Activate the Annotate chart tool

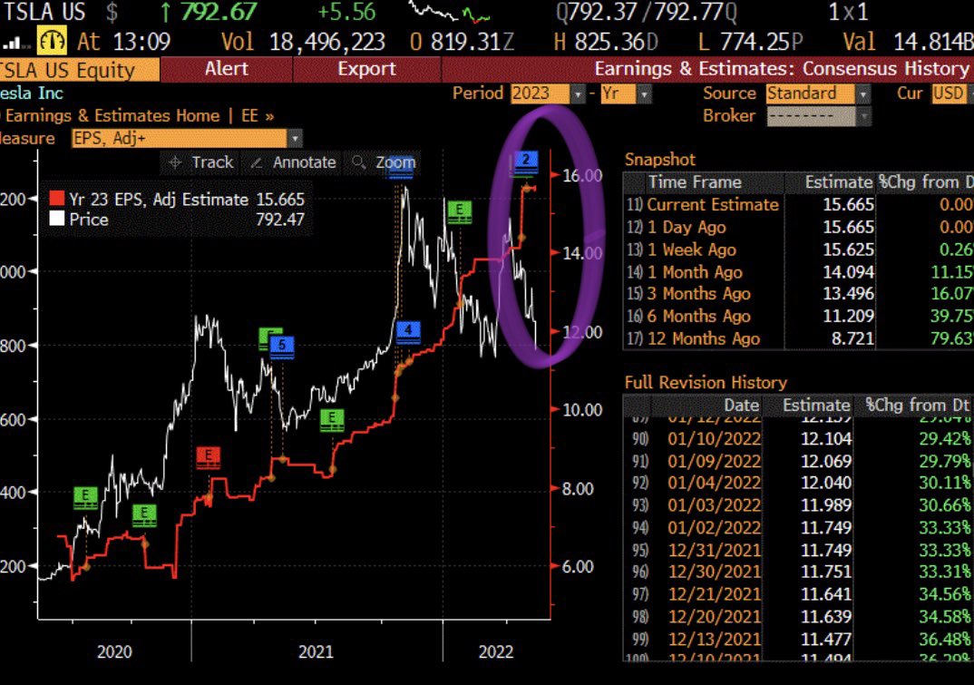(x=293, y=163)
